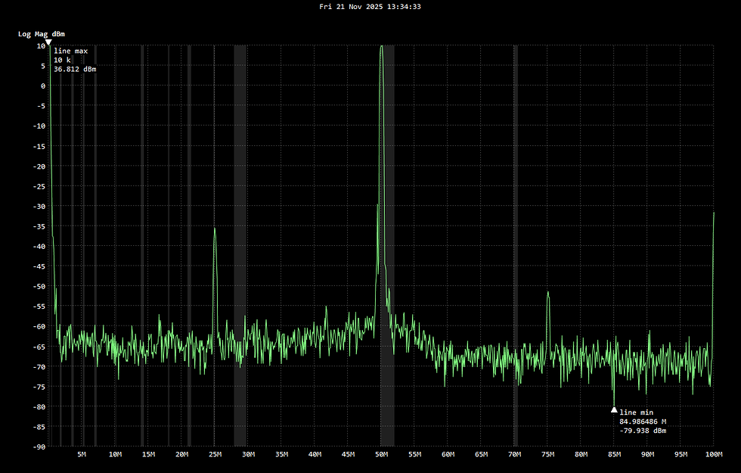Click the -80 level axis label
Image resolution: width=741 pixels, height=473 pixels.
[x=39, y=407]
